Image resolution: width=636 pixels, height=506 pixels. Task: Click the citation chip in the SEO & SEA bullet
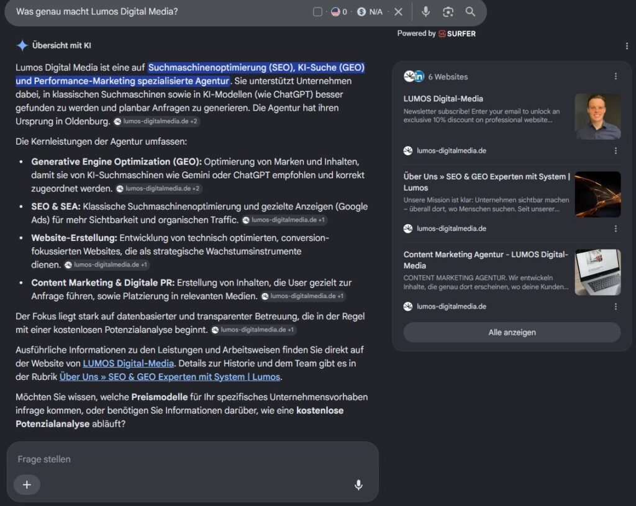284,220
